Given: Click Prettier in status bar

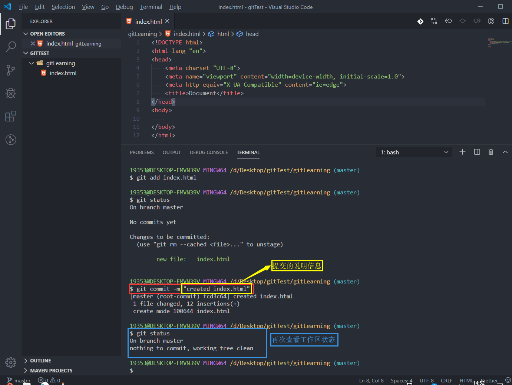Looking at the screenshot, I should click(489, 381).
